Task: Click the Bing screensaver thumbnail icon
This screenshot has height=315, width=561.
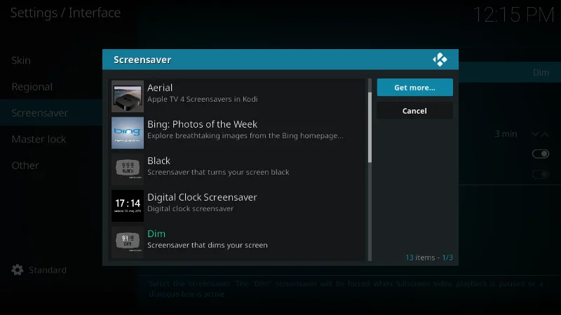Action: tap(128, 133)
